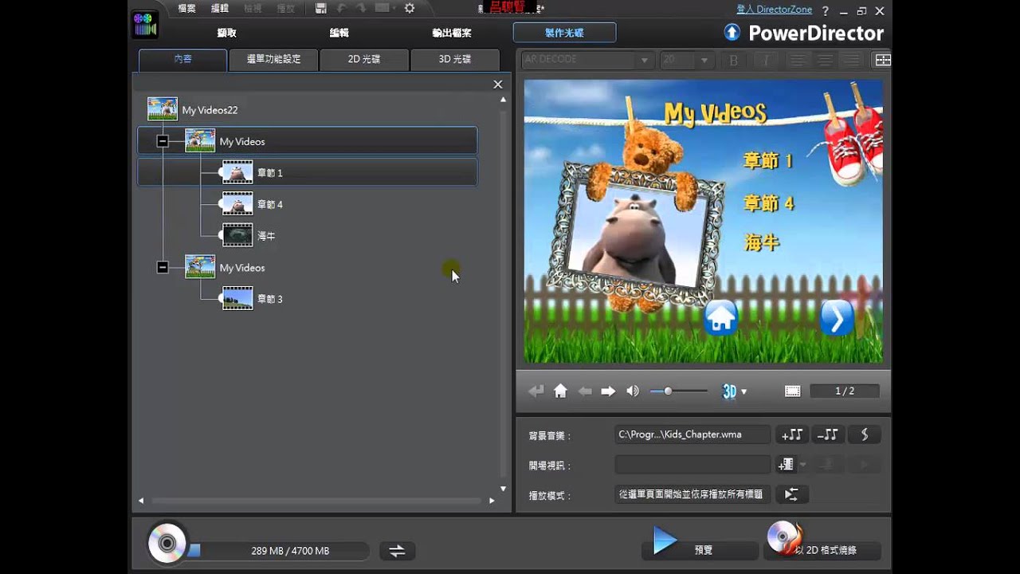Open the dropdown arrow next to 3D button

[x=743, y=391]
